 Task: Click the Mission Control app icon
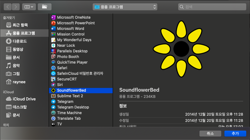tap(53, 34)
